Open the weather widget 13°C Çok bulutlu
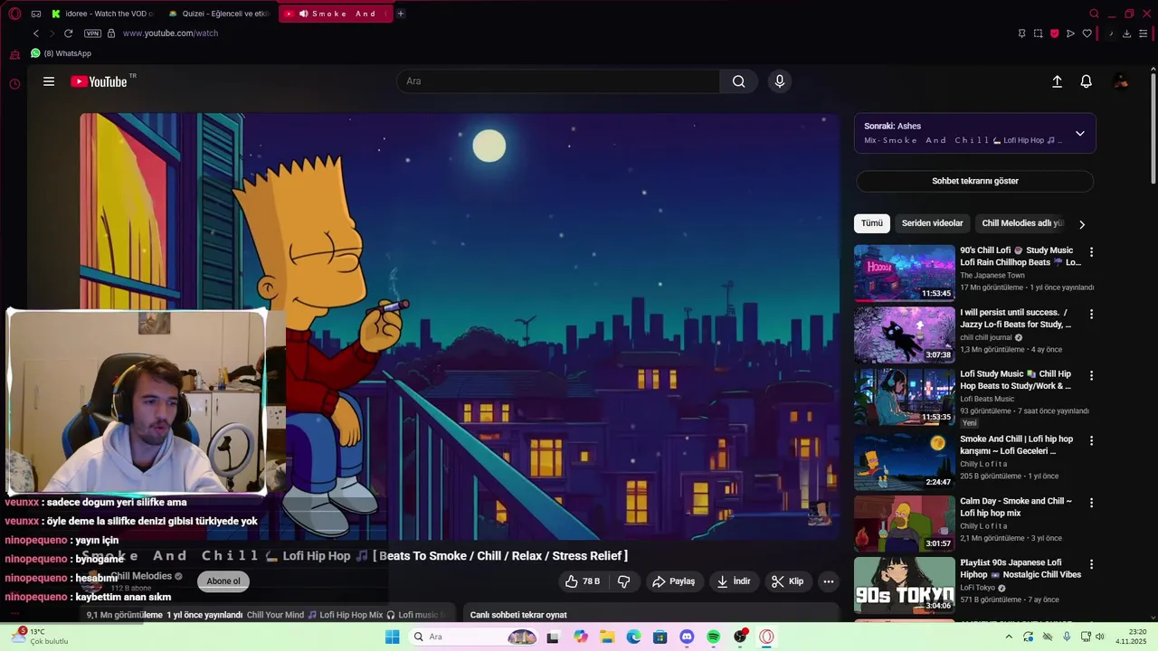The width and height of the screenshot is (1158, 651). coord(40,637)
